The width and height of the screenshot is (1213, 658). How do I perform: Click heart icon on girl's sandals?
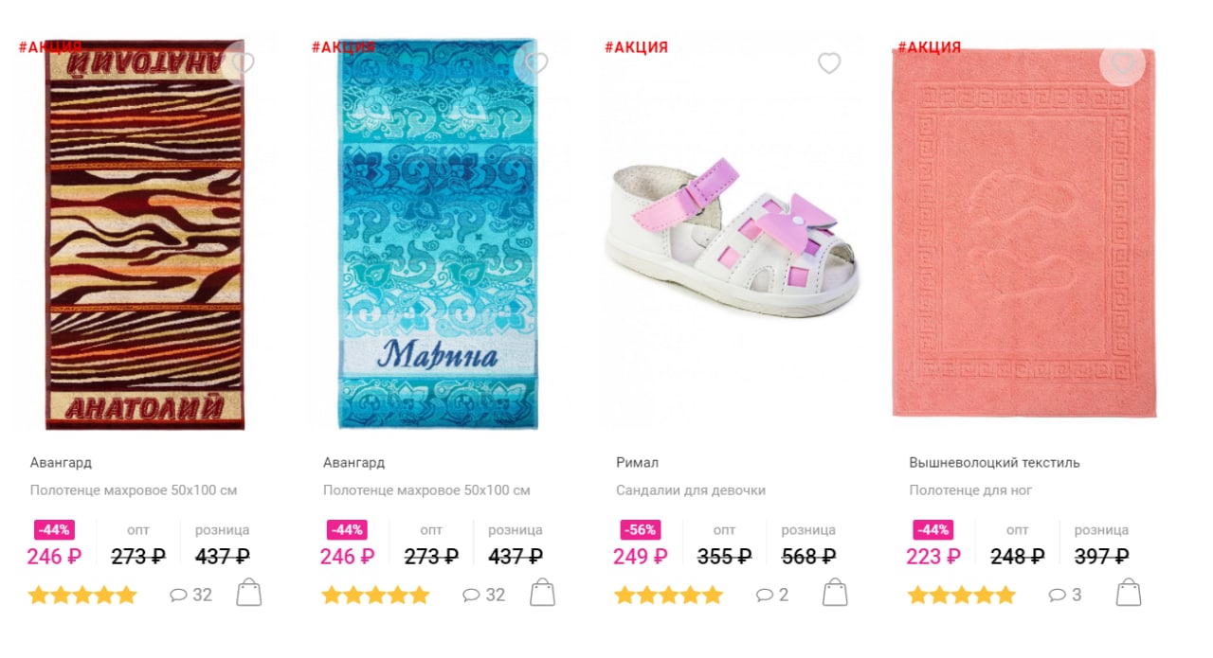point(829,63)
